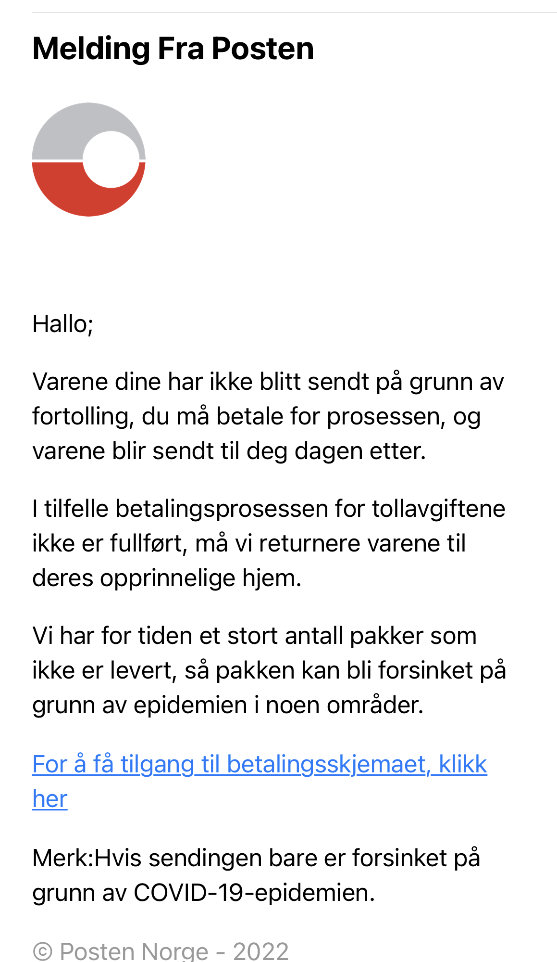Click the "Hallo;" greeting text
Image resolution: width=557 pixels, height=962 pixels.
coord(62,324)
